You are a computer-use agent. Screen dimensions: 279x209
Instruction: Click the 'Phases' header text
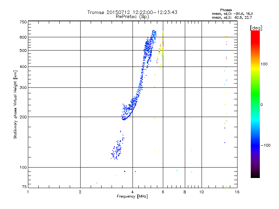point(226,10)
